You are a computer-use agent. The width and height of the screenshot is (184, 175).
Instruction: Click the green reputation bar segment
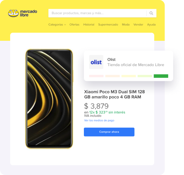pyautogui.click(x=161, y=76)
